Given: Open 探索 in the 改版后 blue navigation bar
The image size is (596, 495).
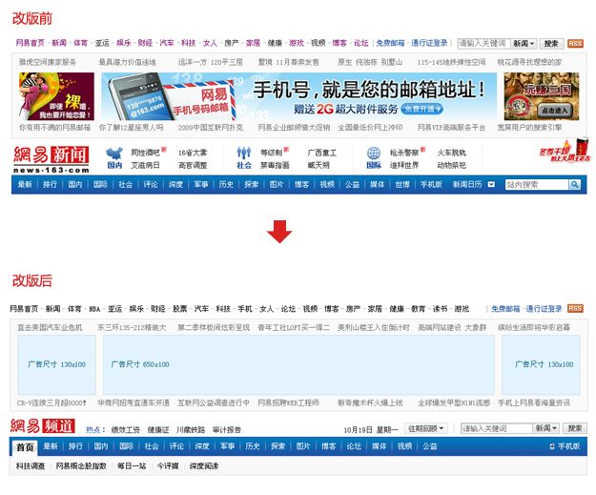Looking at the screenshot, I should tap(277, 446).
